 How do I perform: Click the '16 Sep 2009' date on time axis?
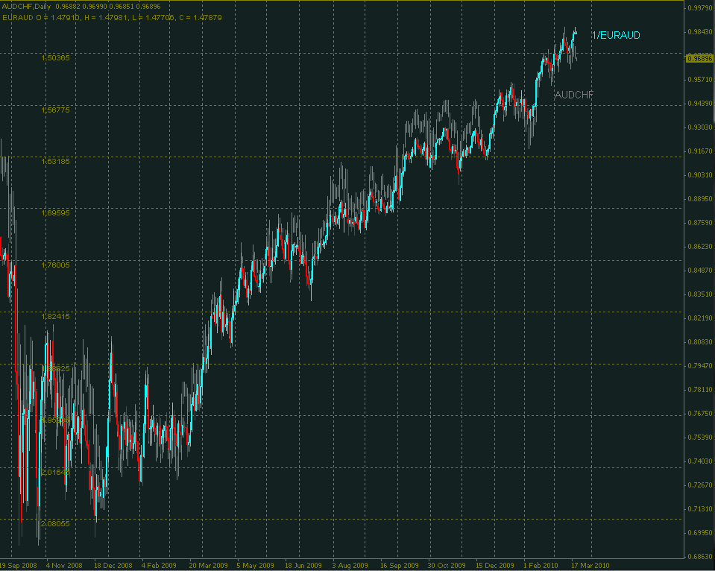click(x=400, y=566)
